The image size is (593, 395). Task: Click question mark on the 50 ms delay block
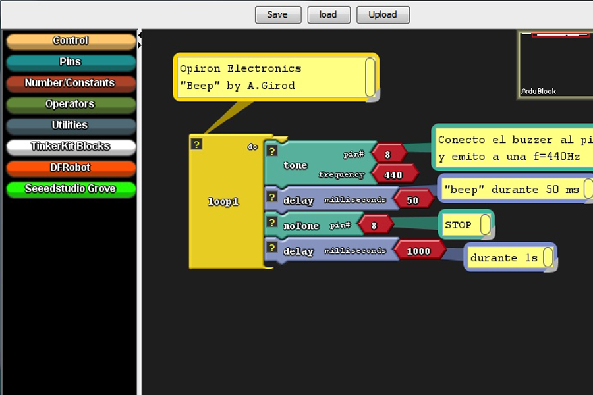(x=271, y=197)
